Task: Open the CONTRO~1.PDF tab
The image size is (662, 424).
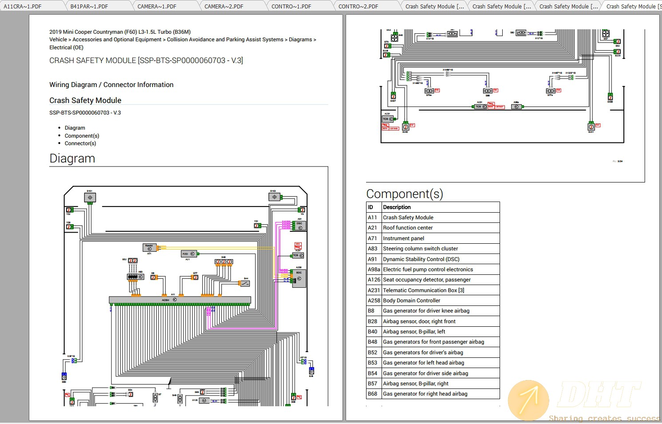Action: 291,6
